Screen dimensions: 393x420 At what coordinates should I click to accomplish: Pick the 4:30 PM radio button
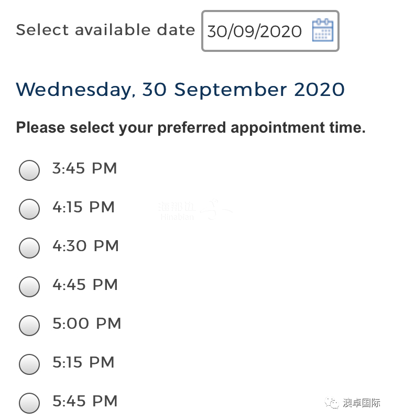(x=29, y=248)
